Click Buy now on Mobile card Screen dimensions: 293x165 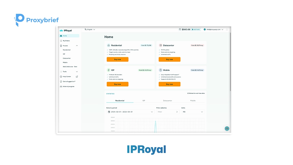click(x=169, y=84)
